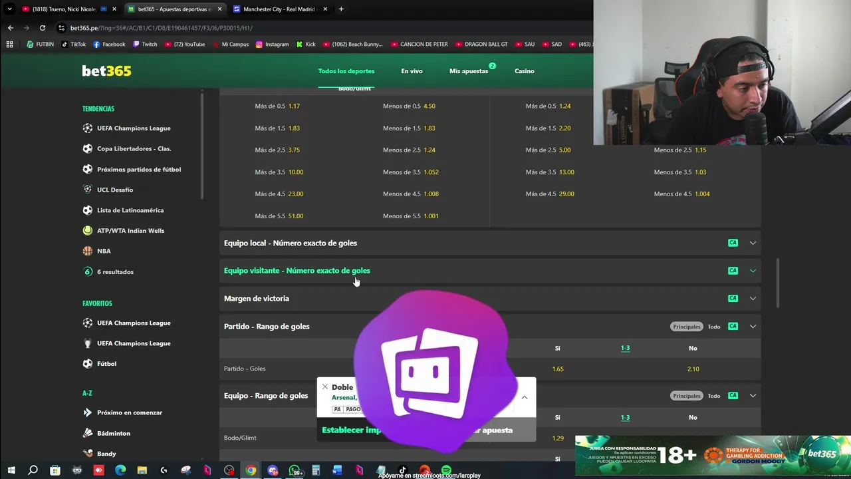
Task: Pick Sí at 1.65 for Partido - Goles
Action: [558, 369]
